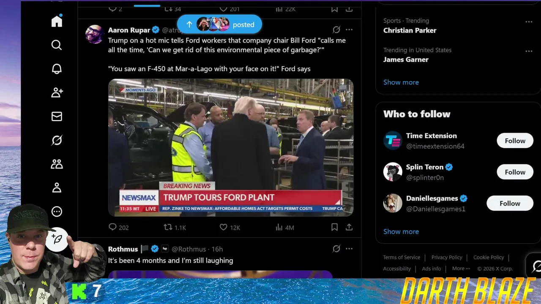Image resolution: width=541 pixels, height=304 pixels.
Task: Open Daniellesgames profile avatar
Action: coord(393,203)
